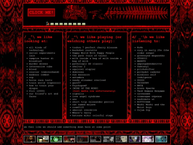The width and height of the screenshot is (193, 145).
Task: Click 'needy streamer overload' list item
Action: (89, 80)
